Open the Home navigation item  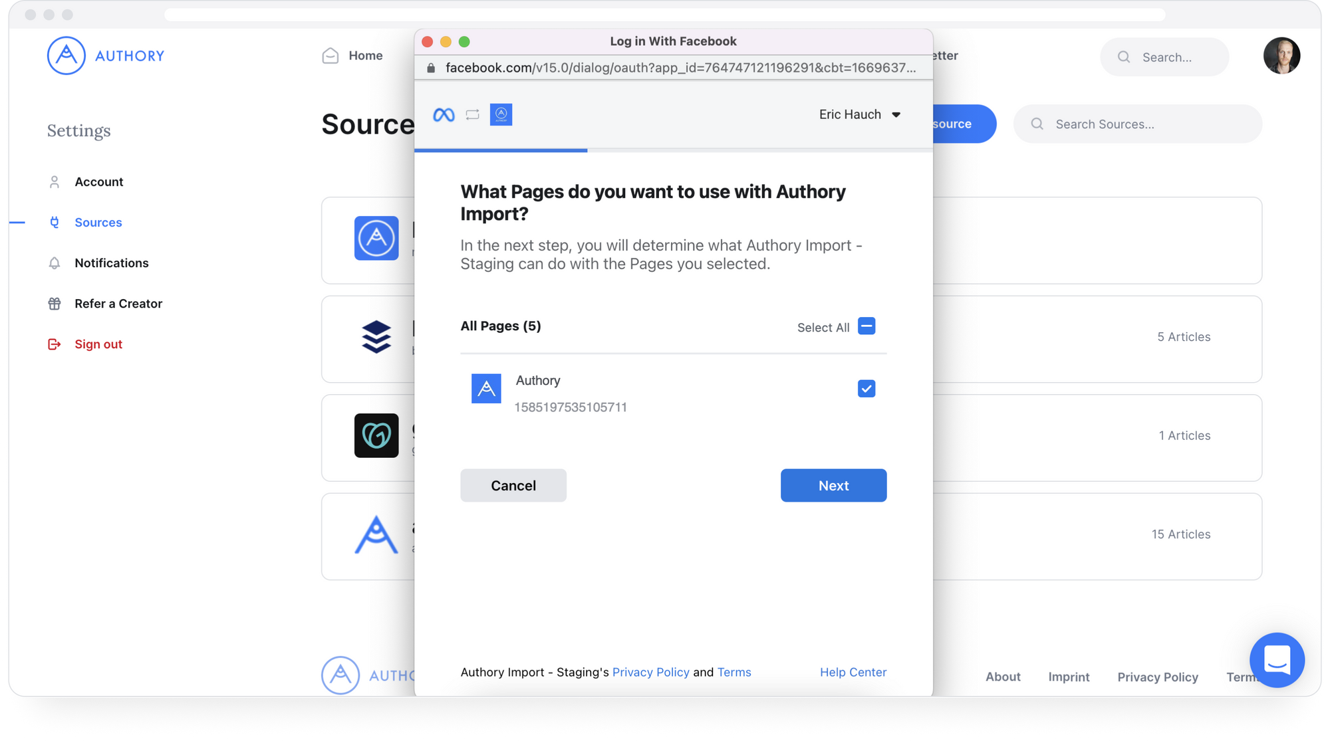(x=352, y=56)
